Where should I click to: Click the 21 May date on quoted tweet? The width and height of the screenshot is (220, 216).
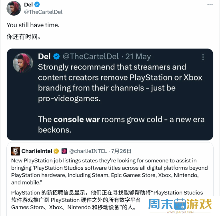[138, 56]
